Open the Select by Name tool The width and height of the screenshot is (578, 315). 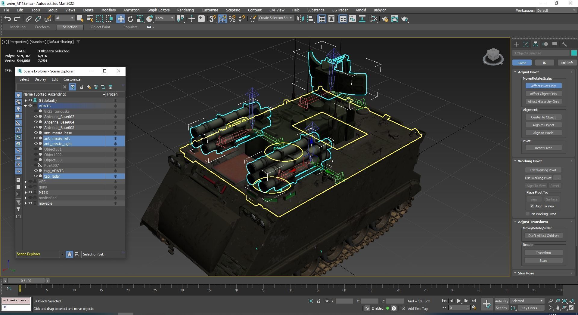click(x=90, y=19)
